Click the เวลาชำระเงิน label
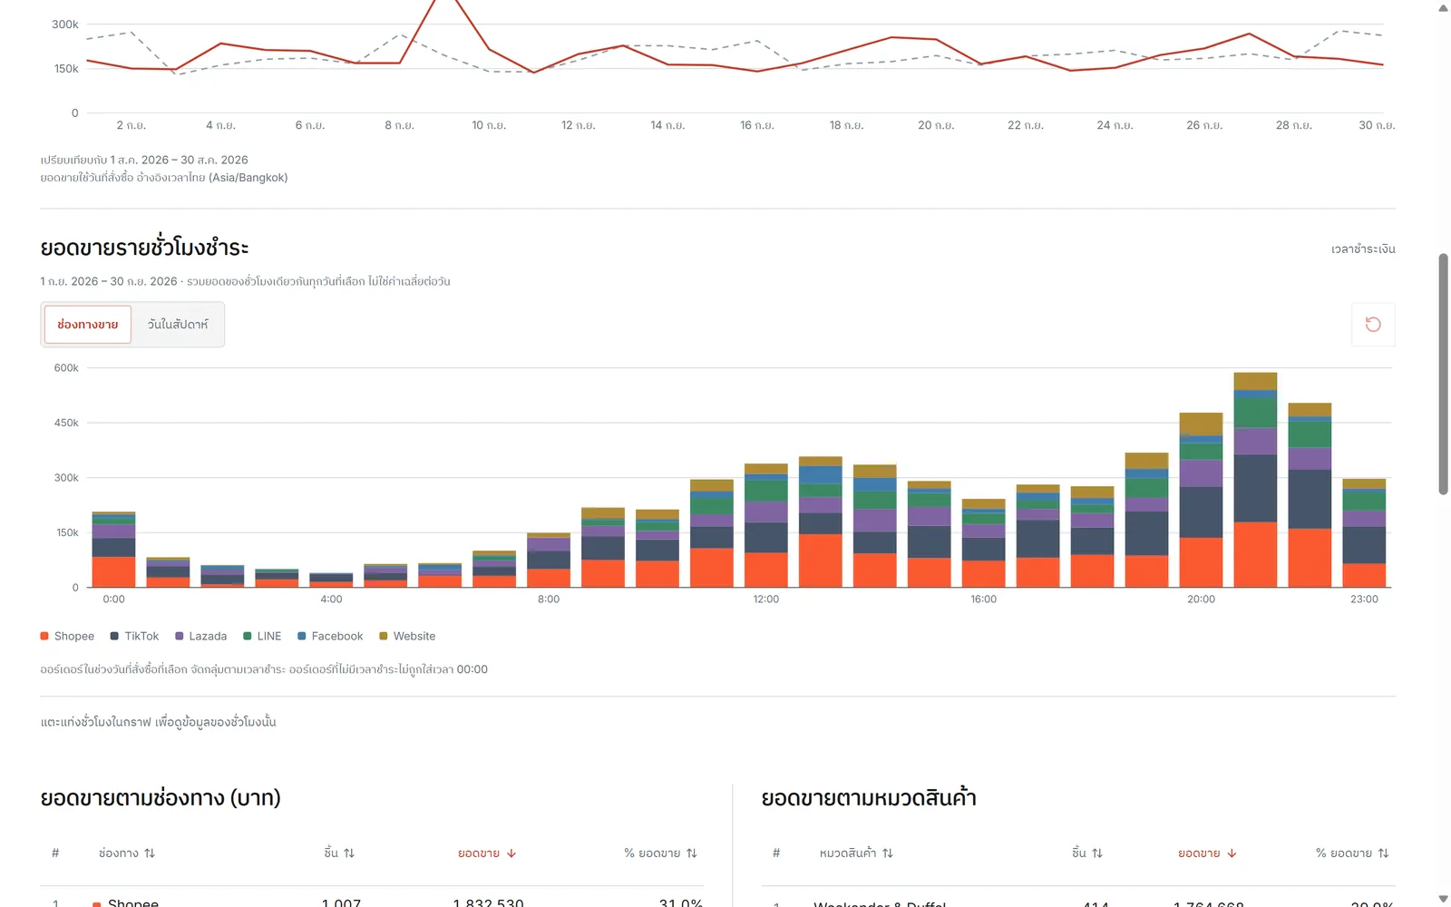 (1363, 249)
